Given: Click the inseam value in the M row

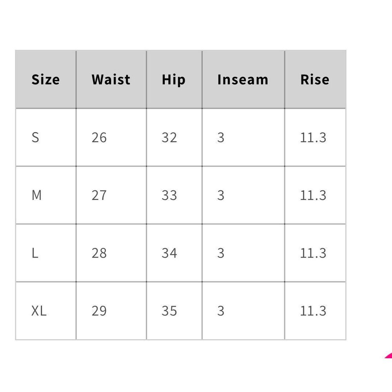Looking at the screenshot, I should pos(221,195).
